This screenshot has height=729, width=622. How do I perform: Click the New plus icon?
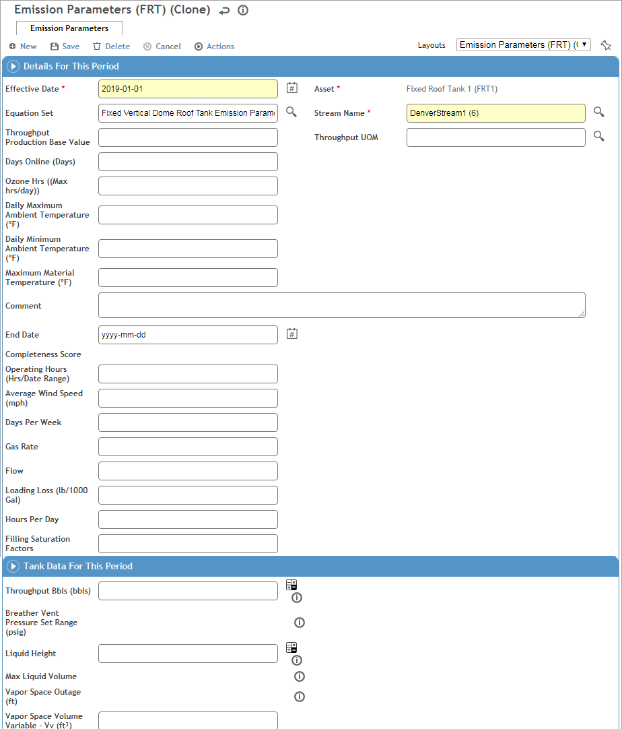(x=13, y=46)
